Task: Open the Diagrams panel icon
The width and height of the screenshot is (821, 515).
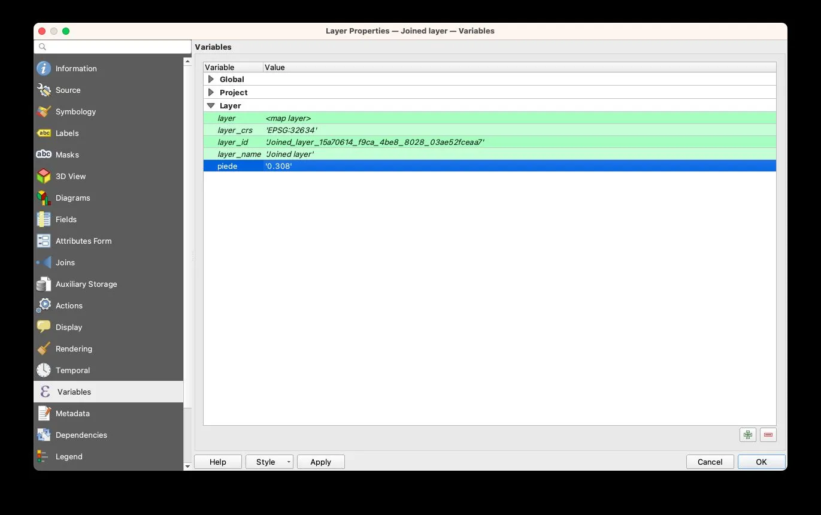Action: tap(44, 198)
